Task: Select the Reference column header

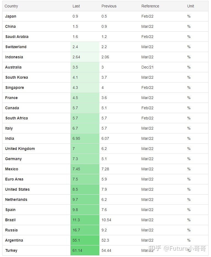Action: tap(150, 6)
